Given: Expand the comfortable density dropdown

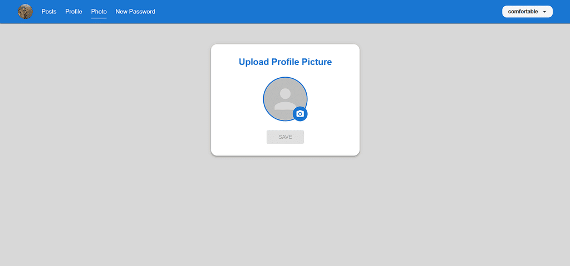Looking at the screenshot, I should click(527, 12).
